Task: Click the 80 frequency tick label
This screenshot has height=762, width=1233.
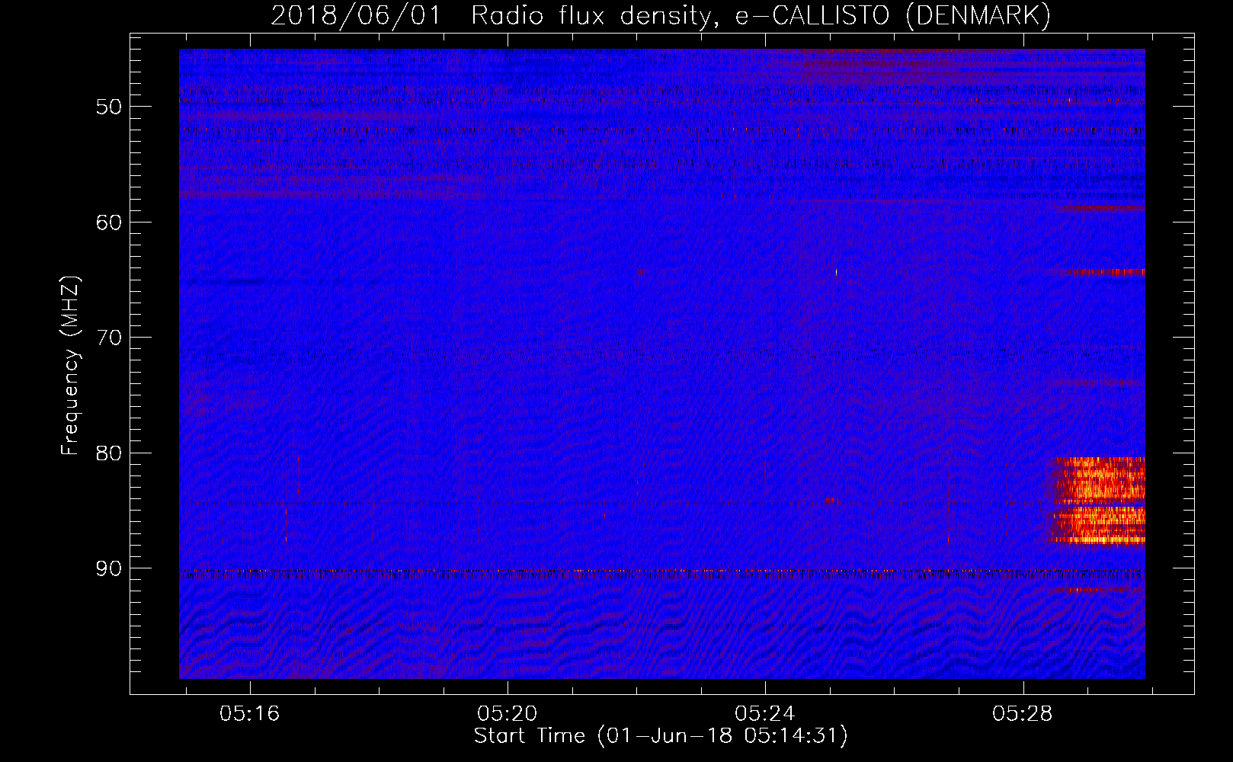Action: tap(109, 453)
